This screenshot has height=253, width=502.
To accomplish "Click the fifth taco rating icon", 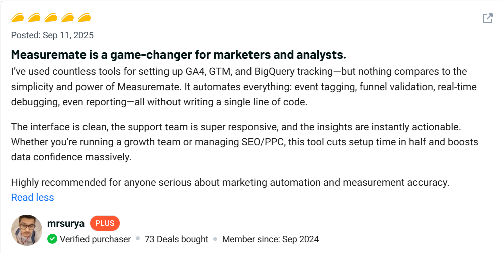I will [84, 18].
